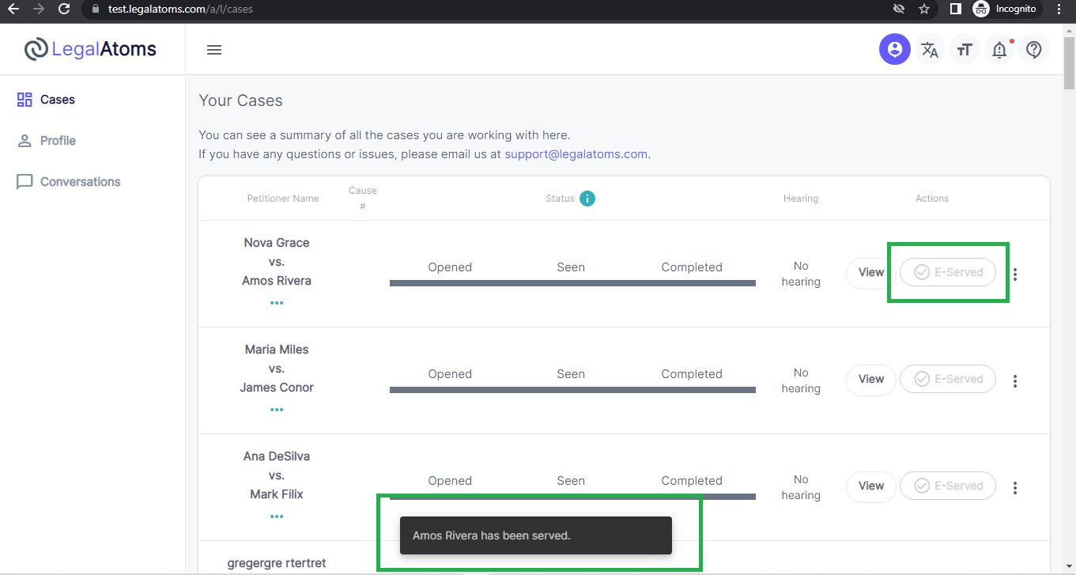
Task: Click 'Completed' label in Nova Grace row
Action: tap(692, 267)
